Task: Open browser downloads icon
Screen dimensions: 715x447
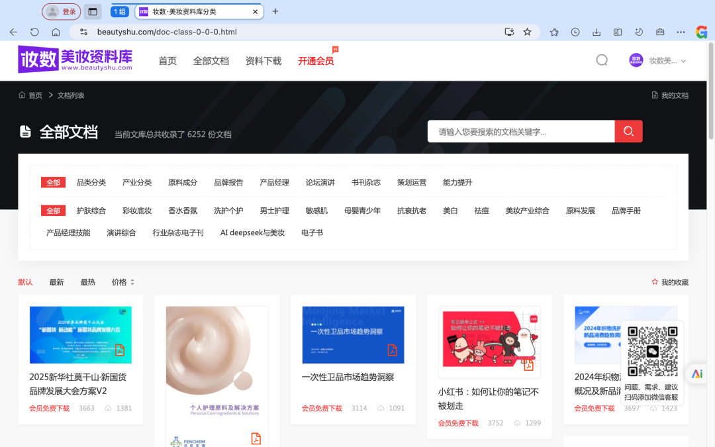Action: [596, 32]
